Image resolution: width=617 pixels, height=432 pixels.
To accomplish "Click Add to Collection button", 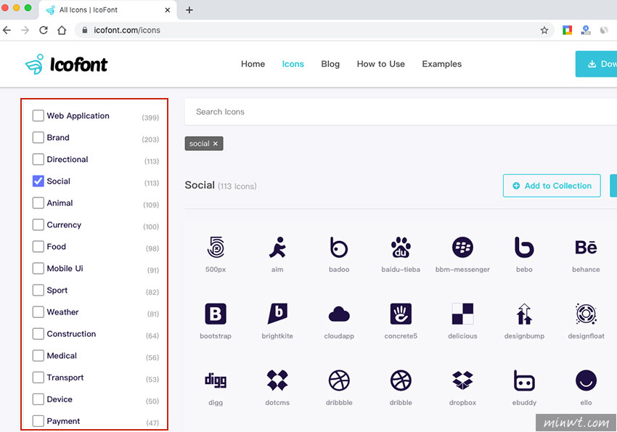I will tap(552, 186).
